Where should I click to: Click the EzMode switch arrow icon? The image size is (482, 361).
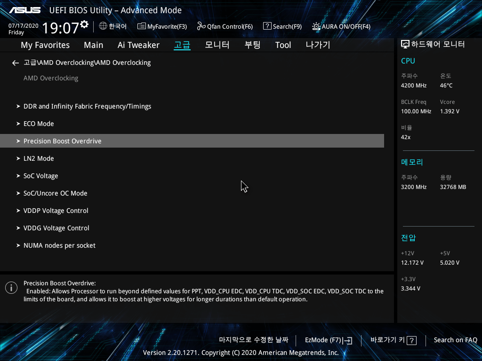coord(348,340)
